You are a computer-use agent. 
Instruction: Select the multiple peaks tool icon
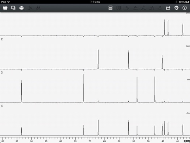point(38,8)
